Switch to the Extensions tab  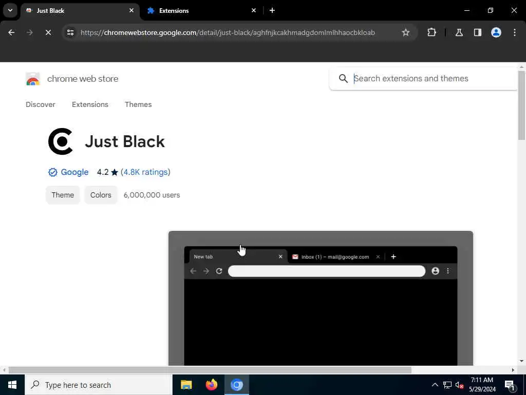(201, 11)
